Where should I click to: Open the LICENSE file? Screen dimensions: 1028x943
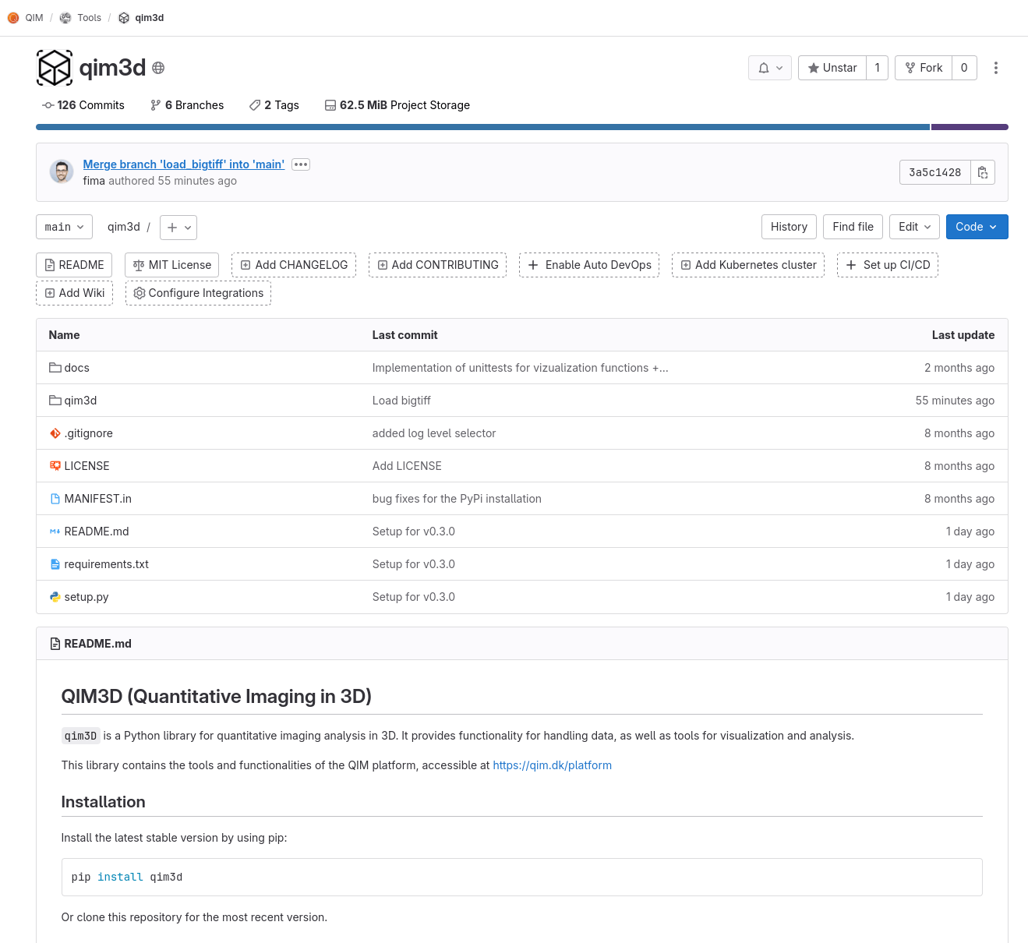pos(87,466)
